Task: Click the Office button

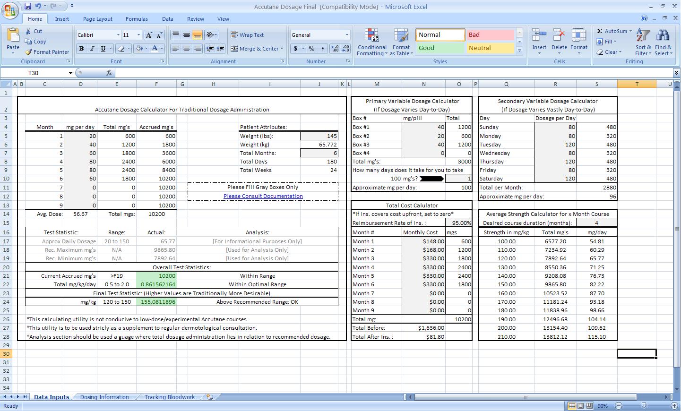Action: (x=10, y=10)
